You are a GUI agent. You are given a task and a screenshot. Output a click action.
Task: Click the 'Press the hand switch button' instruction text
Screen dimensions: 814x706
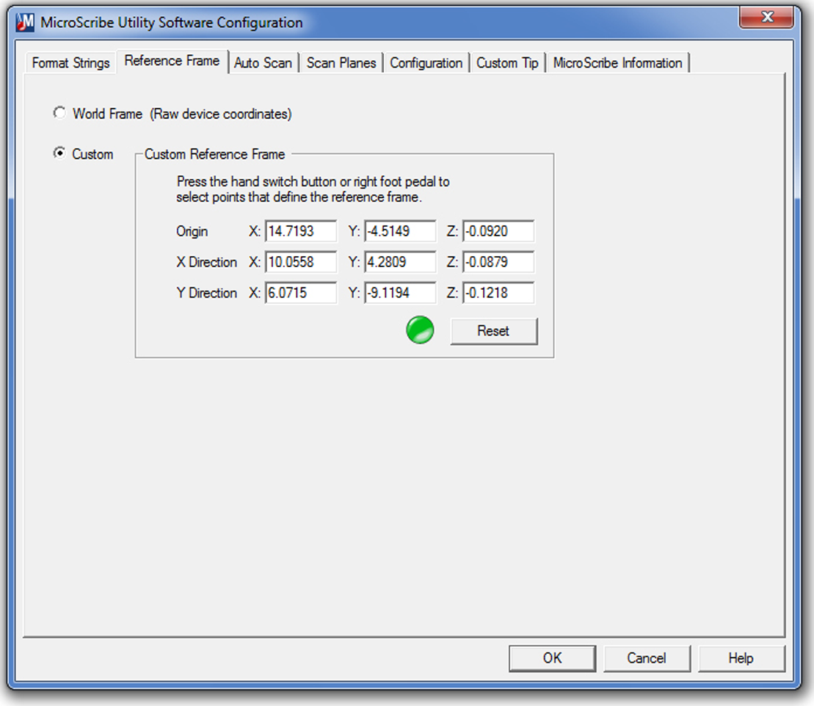(x=313, y=189)
